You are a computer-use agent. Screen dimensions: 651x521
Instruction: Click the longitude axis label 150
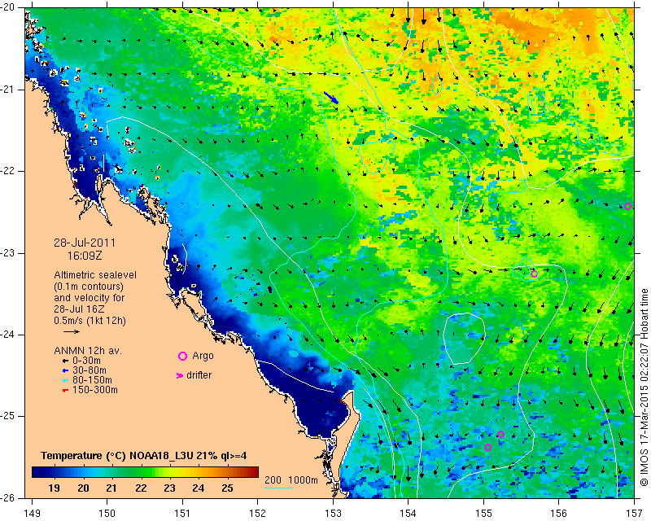pos(107,514)
